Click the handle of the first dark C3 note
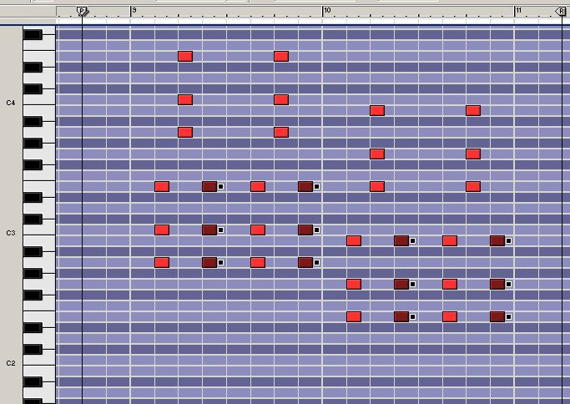 220,230
